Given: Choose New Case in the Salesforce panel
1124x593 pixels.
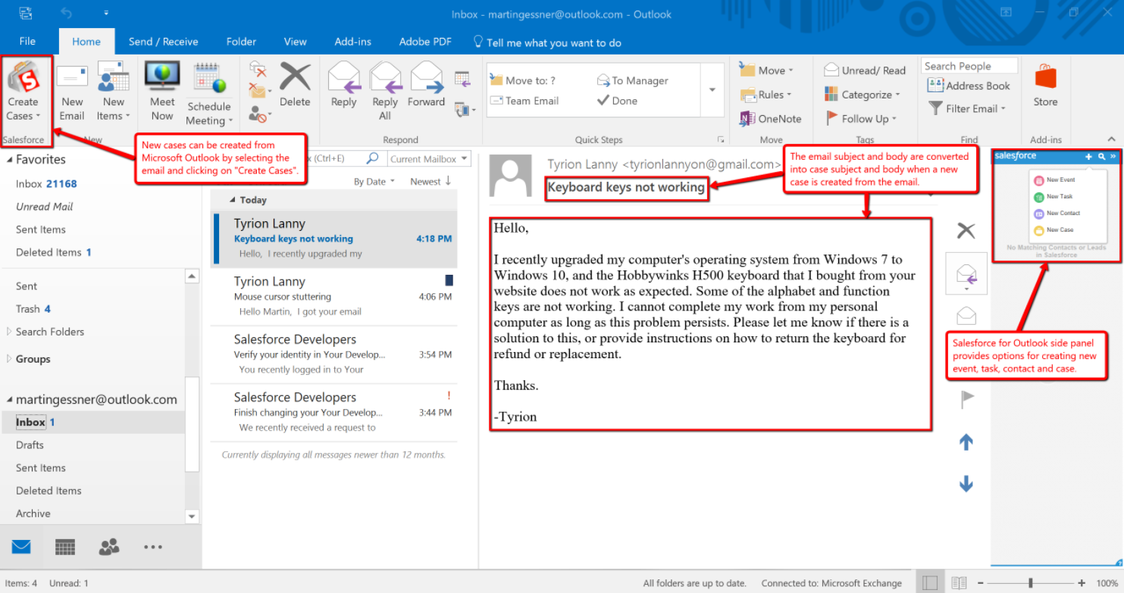Looking at the screenshot, I should (1054, 230).
